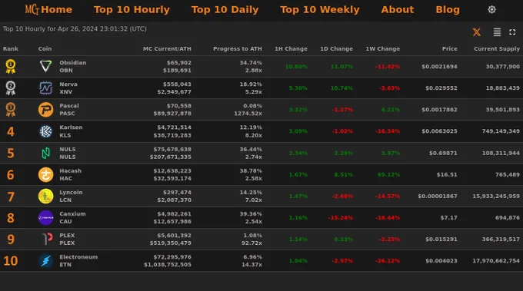Click the NULS price $0.69871
523x291 pixels.
443,153
